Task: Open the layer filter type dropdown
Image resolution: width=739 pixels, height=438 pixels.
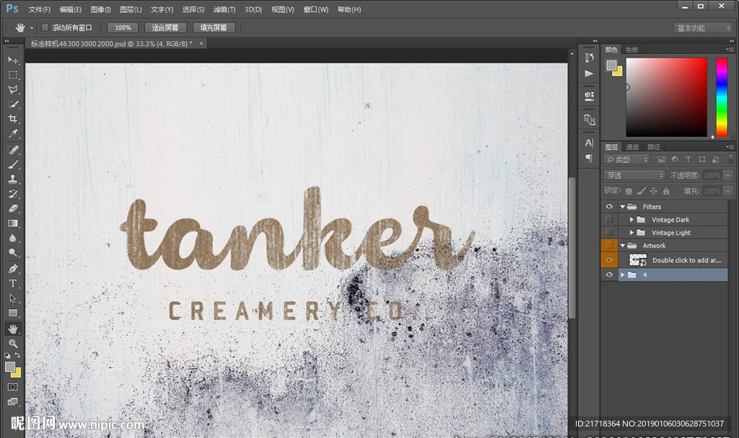Action: pos(626,159)
